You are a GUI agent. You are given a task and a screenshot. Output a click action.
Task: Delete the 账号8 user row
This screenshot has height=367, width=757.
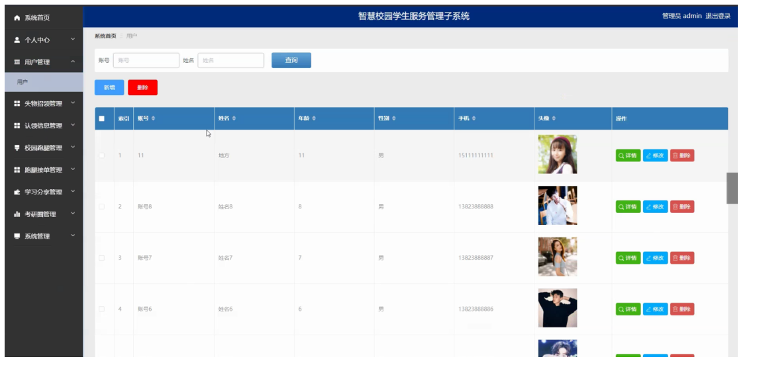682,207
